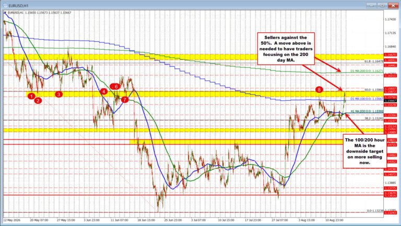Click the 10 Aug 23:00 time label
Image resolution: width=401 pixels, height=226 pixels.
334,220
